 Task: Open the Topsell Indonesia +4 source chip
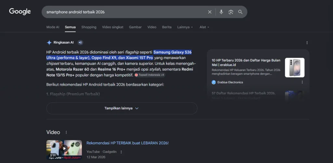(x=150, y=75)
